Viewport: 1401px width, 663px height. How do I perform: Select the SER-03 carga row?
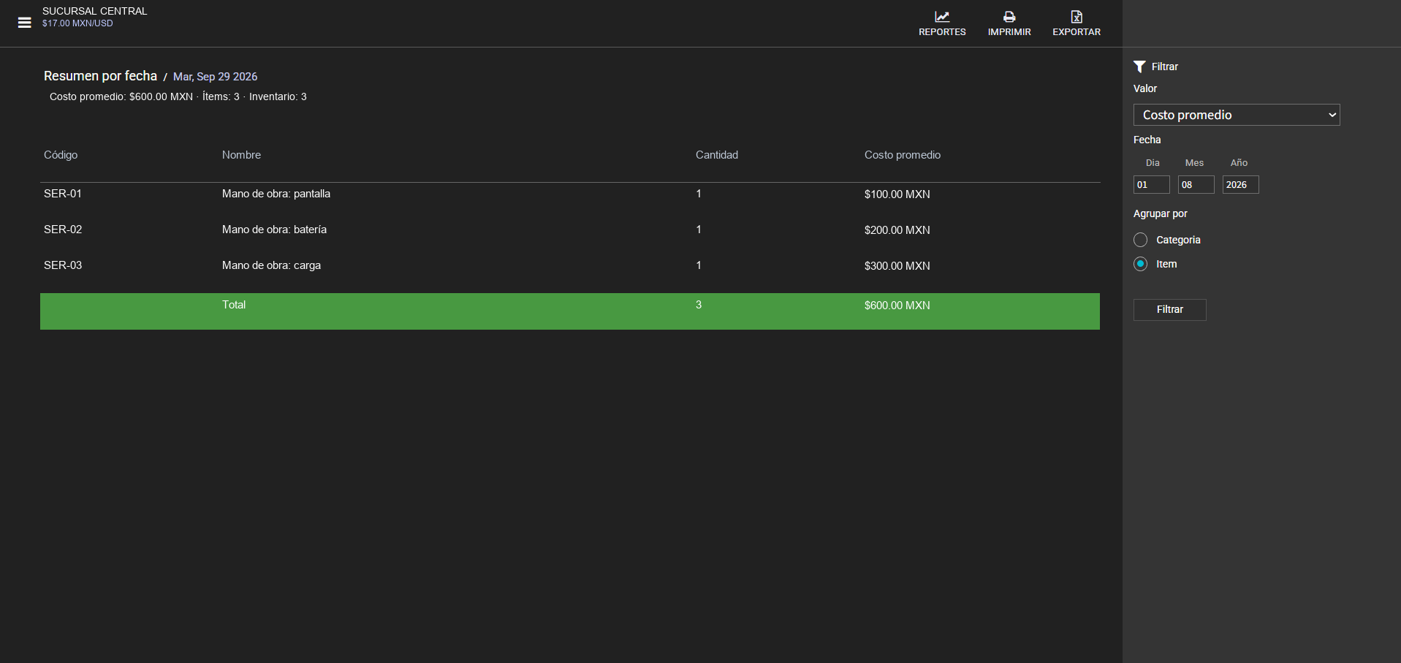coord(570,265)
